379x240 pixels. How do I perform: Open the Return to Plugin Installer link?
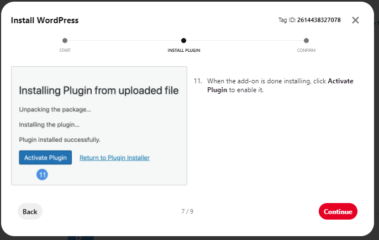114,158
